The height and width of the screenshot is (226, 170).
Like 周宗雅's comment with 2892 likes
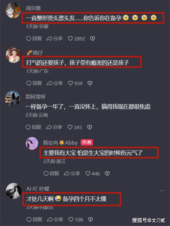coord(76,39)
